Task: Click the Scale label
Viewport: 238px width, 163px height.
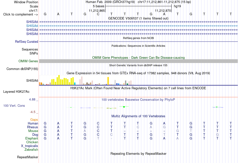Action: pos(34,6)
